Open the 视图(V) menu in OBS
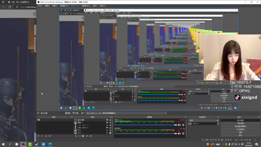 coord(55,6)
